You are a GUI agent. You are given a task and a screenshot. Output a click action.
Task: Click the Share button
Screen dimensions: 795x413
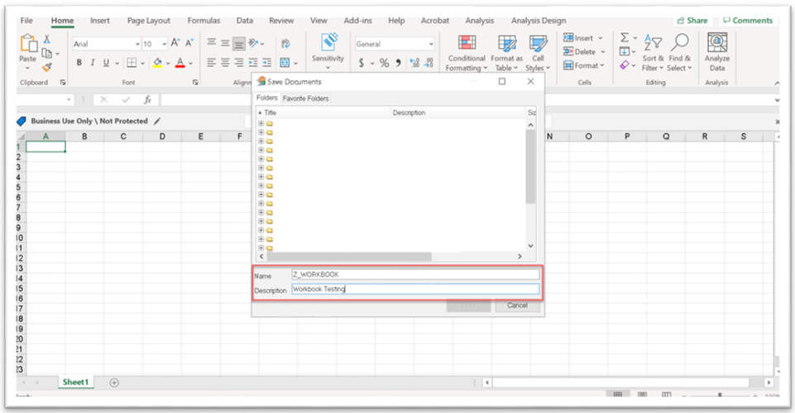point(692,20)
